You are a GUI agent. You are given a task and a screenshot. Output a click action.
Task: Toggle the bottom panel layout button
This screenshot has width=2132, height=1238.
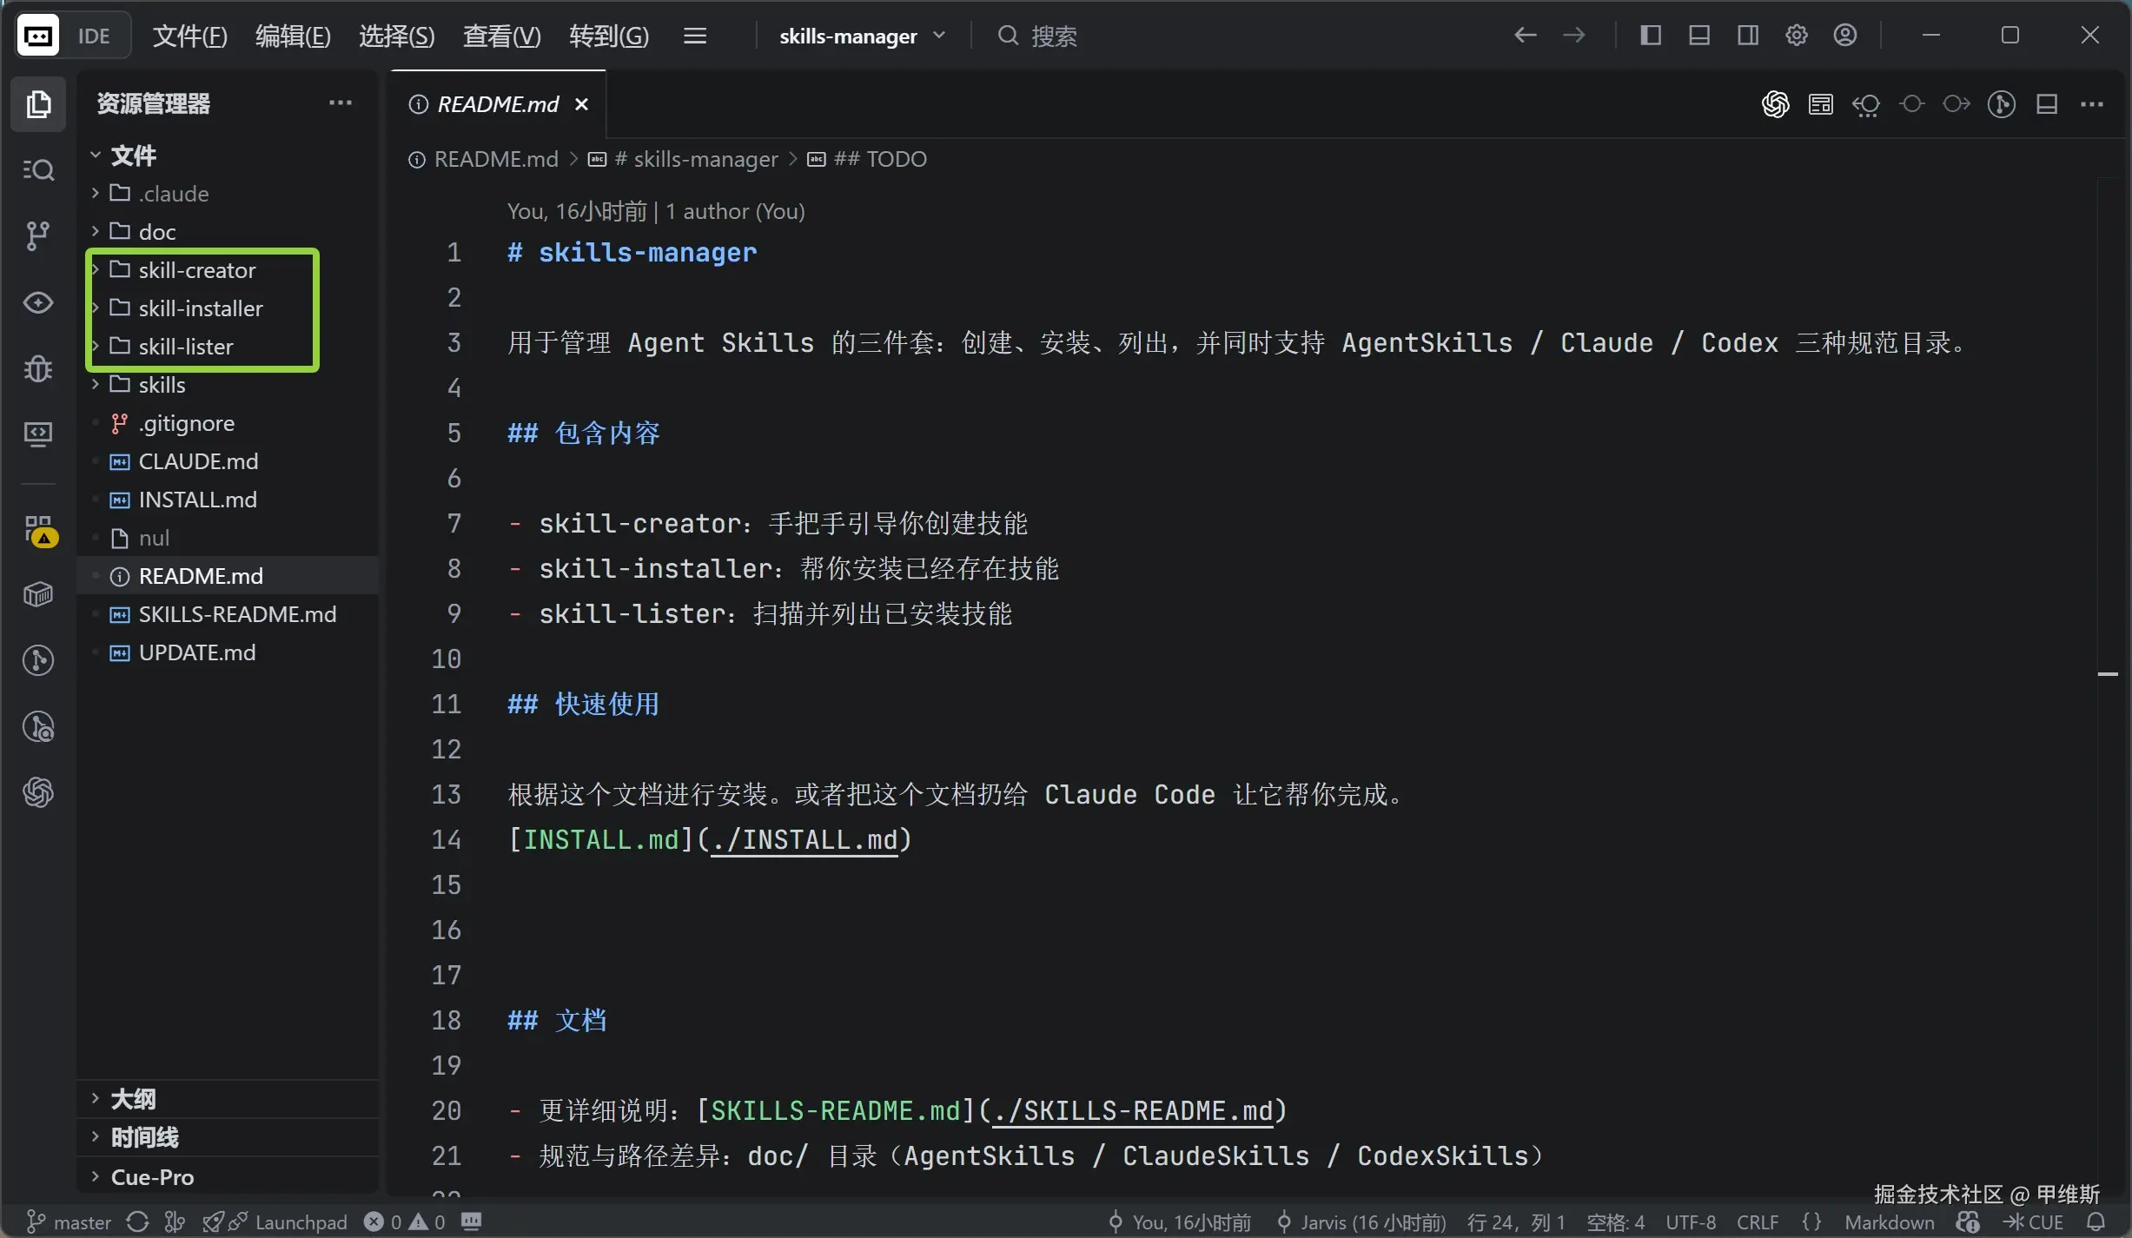(x=1699, y=36)
